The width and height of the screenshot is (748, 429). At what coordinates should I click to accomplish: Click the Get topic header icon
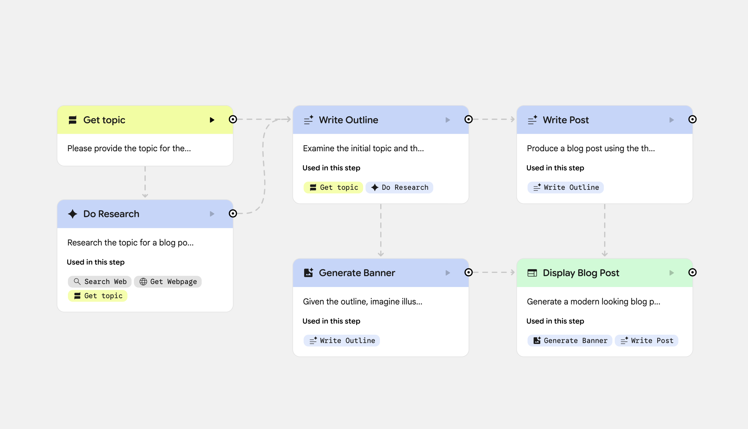73,120
